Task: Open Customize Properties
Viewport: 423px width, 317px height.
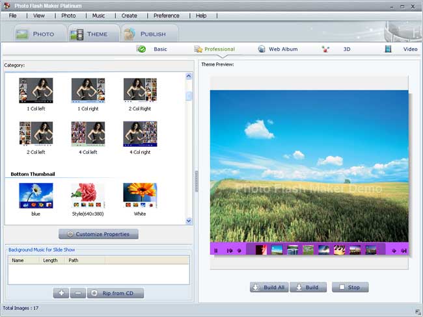Action: 98,234
